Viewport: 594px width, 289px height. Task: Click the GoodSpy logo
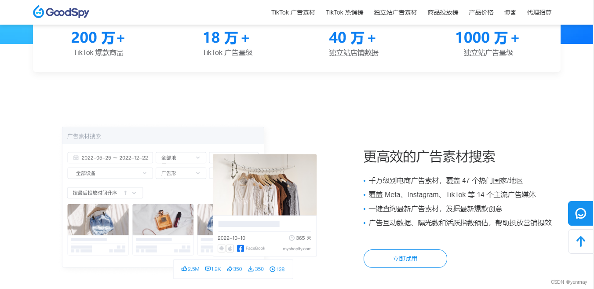[x=61, y=12]
